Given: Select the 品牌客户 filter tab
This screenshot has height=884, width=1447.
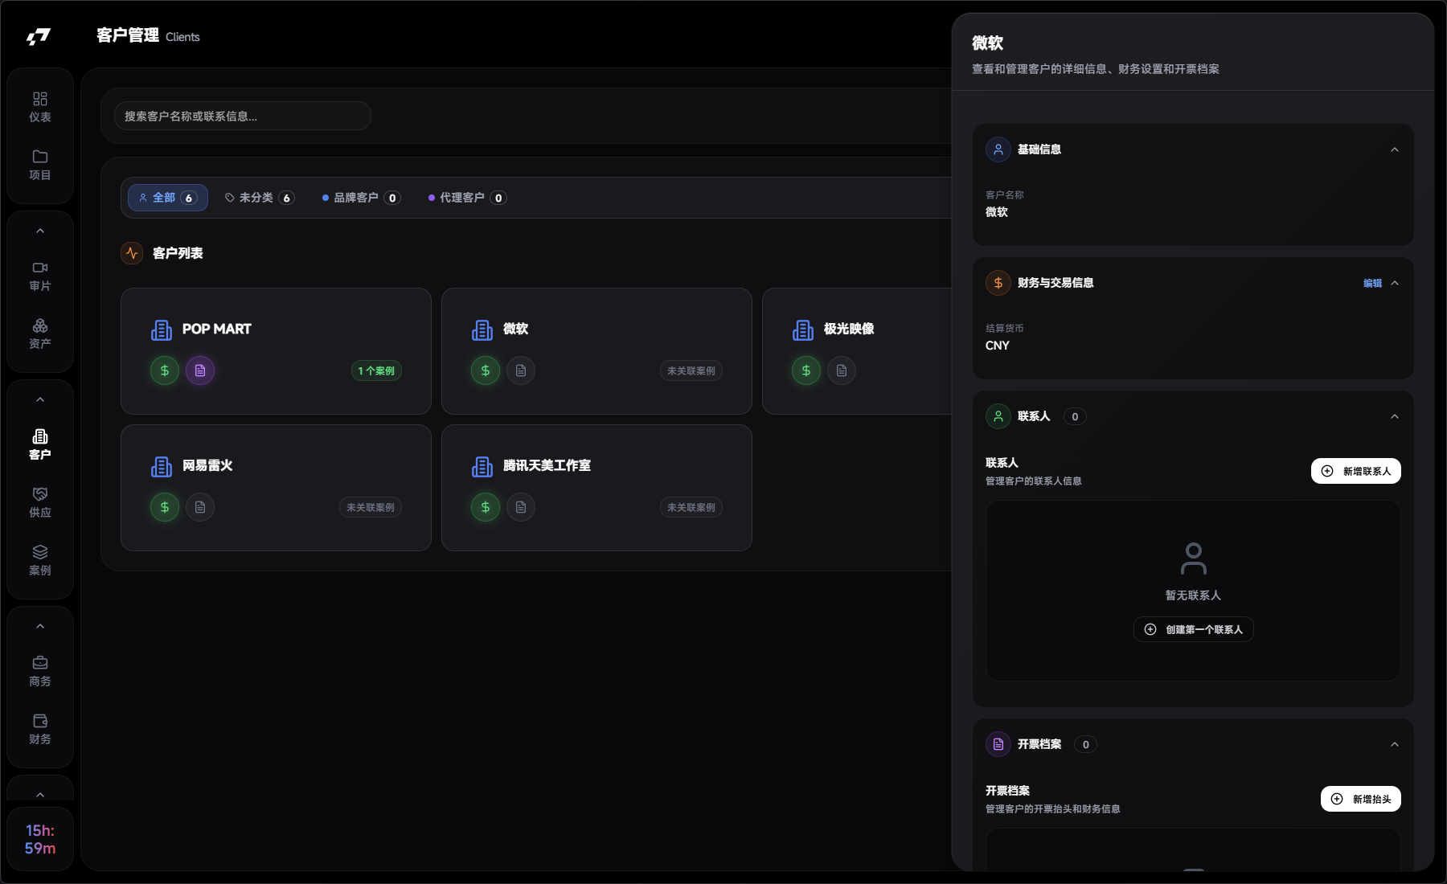Looking at the screenshot, I should click(361, 198).
